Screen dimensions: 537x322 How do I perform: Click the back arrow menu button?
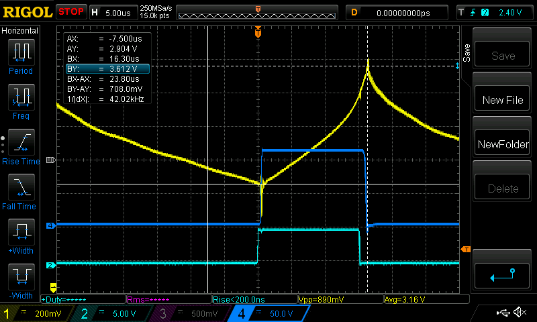503,274
